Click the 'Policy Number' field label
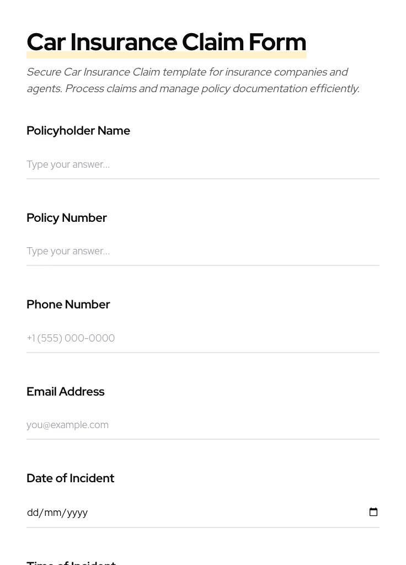This screenshot has width=406, height=565. click(66, 218)
